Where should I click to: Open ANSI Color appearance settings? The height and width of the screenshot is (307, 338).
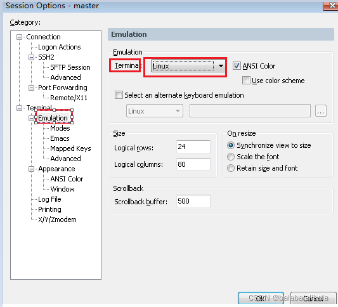[x=67, y=179]
